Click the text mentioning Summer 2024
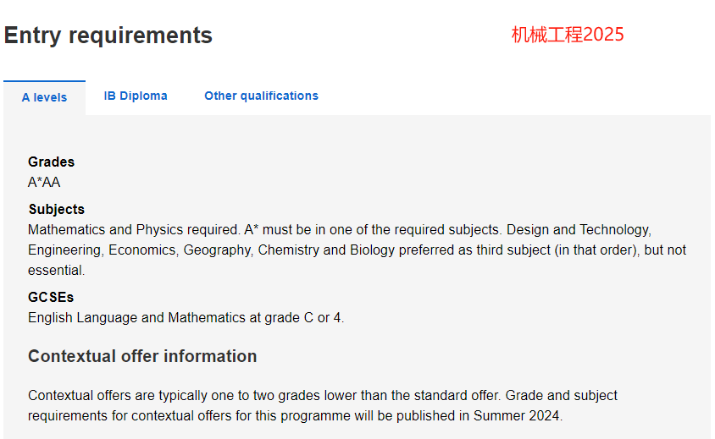This screenshot has height=439, width=715. tap(295, 416)
